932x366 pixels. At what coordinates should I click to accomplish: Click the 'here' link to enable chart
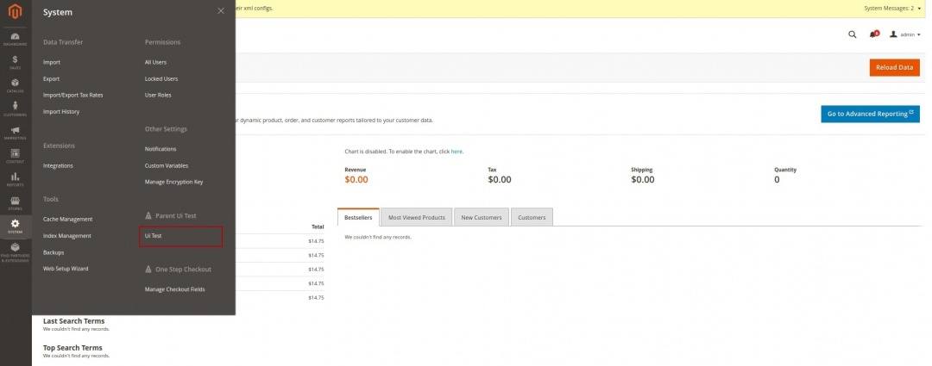point(457,152)
